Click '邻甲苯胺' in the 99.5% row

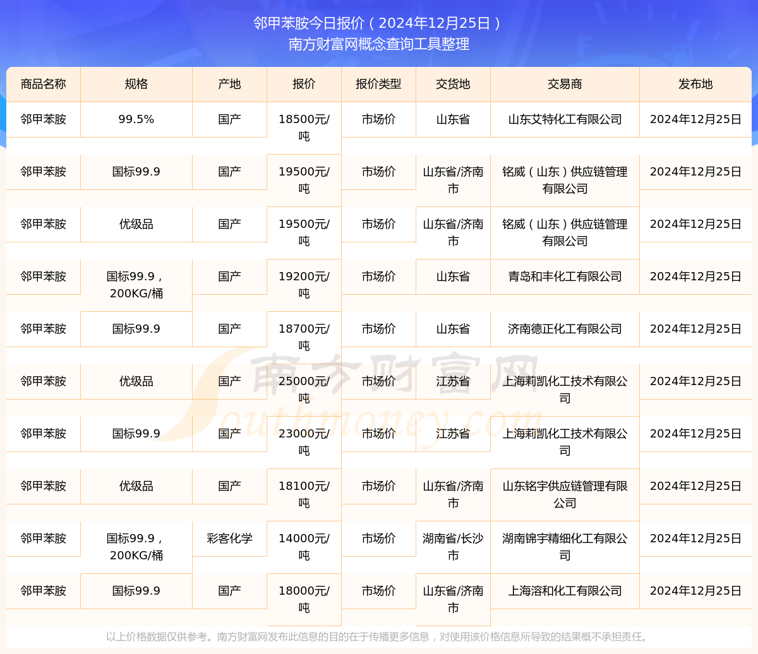tap(43, 119)
